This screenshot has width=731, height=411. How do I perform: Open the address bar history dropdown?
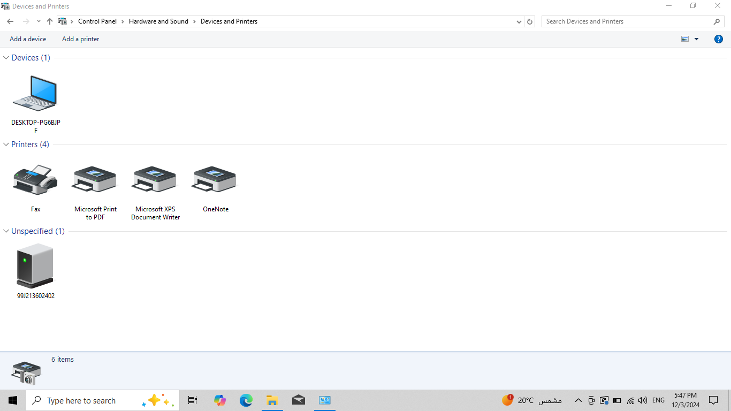tap(519, 21)
